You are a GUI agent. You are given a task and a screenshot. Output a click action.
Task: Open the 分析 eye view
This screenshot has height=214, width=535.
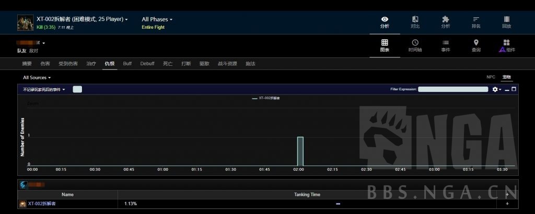(385, 22)
